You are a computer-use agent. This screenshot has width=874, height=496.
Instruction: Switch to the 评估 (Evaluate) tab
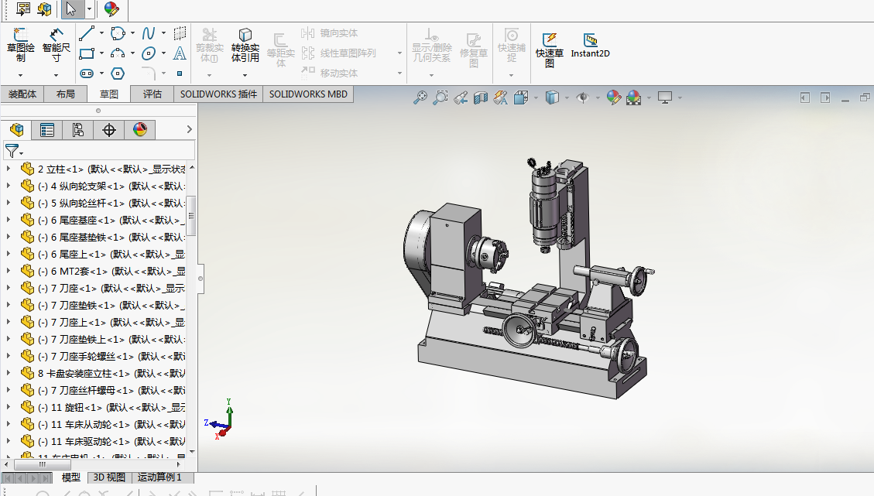[x=153, y=94]
